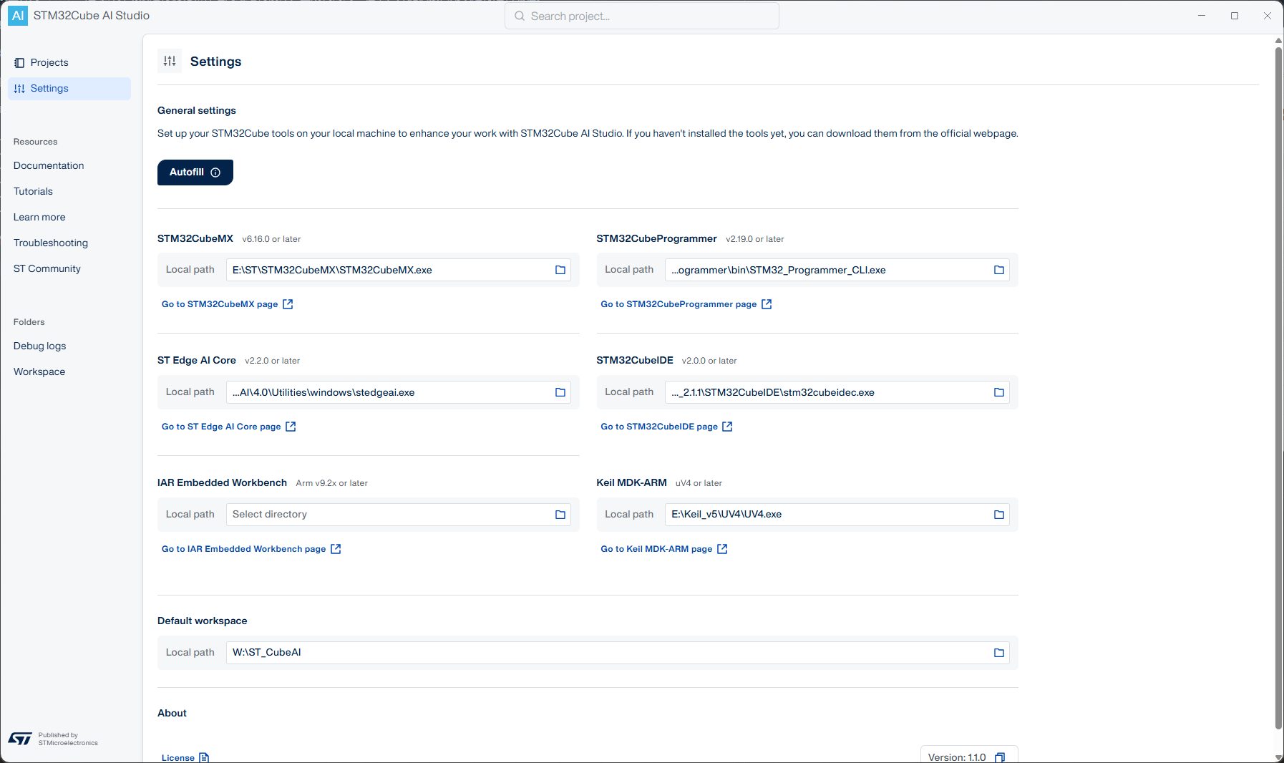Screen dimensions: 1284x763
Task: Browse a directory for IAR Embedded Workbench
Action: coord(560,515)
